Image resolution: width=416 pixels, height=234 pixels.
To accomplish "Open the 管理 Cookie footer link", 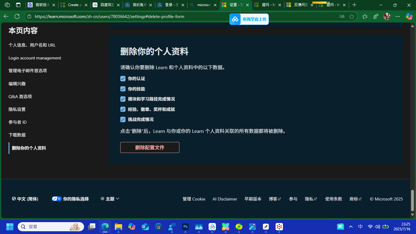I will click(x=194, y=199).
